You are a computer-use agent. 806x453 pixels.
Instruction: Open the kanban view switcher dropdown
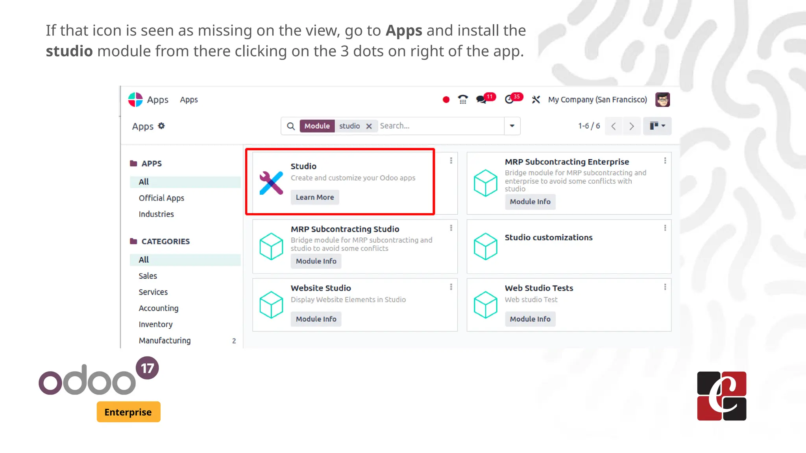[657, 126]
